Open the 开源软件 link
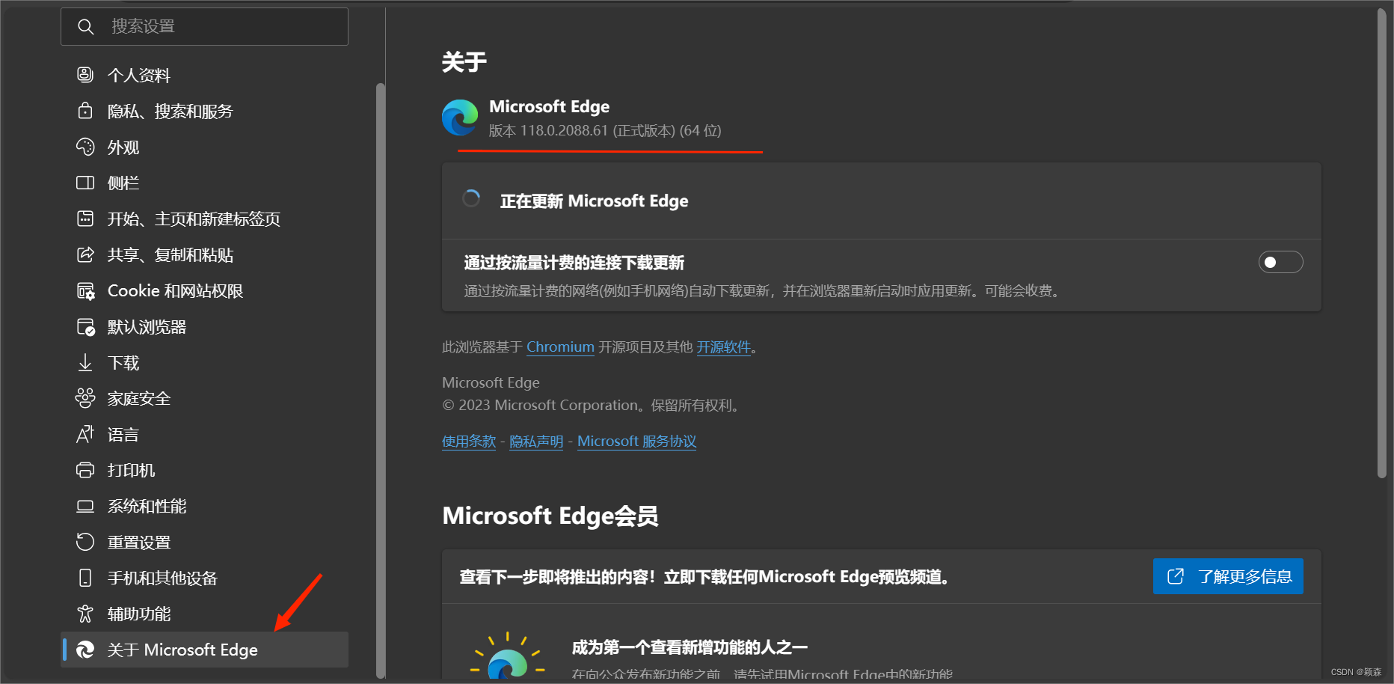 tap(723, 347)
